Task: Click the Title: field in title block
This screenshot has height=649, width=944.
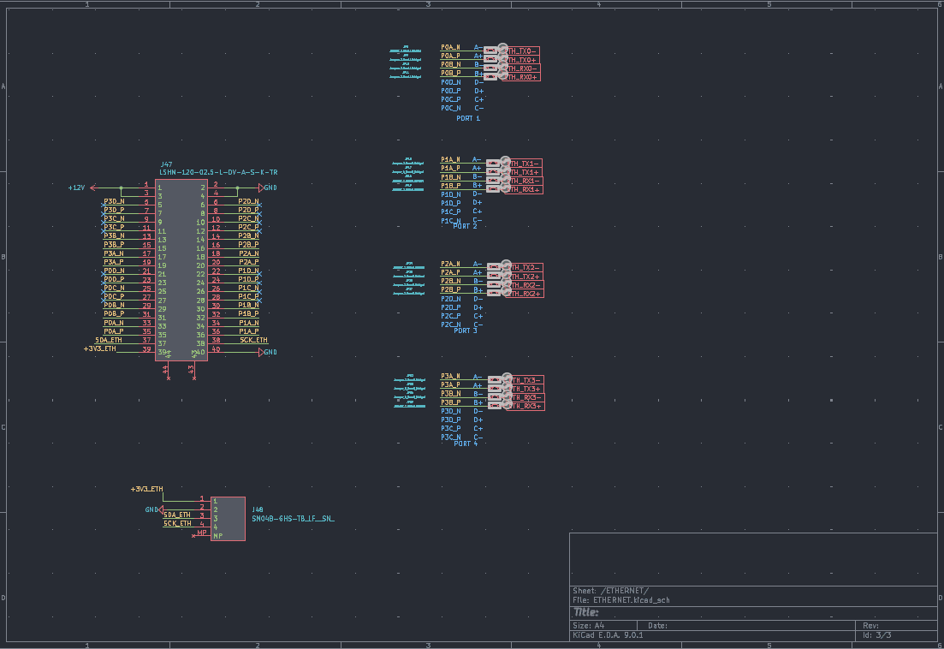Action: 585,612
